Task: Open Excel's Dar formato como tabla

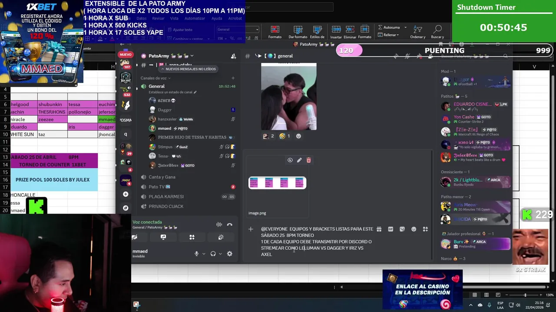Action: pos(298,32)
